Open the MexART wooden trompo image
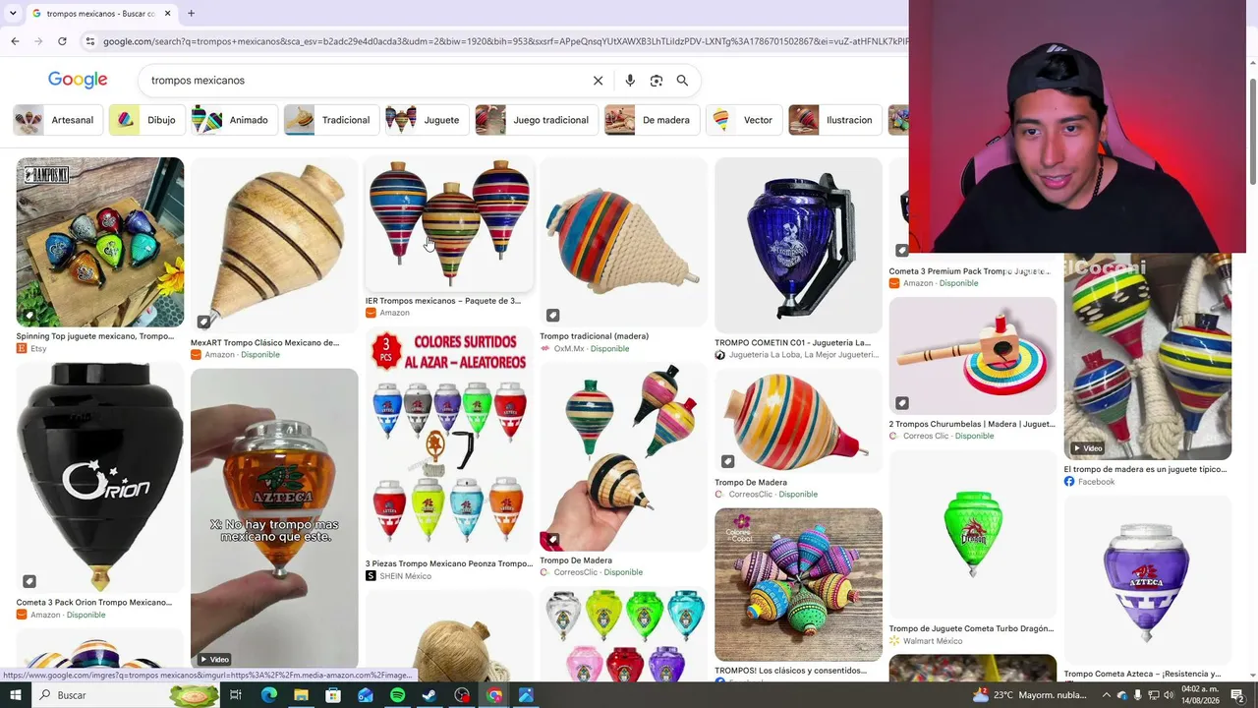This screenshot has width=1258, height=708. coord(274,246)
